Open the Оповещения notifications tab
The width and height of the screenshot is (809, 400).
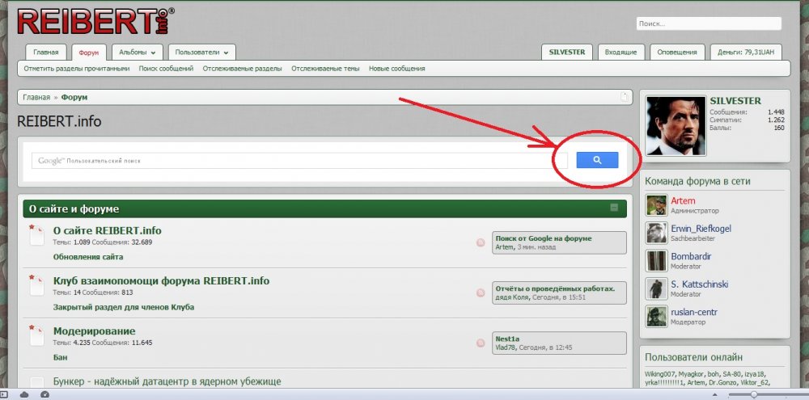(x=677, y=53)
